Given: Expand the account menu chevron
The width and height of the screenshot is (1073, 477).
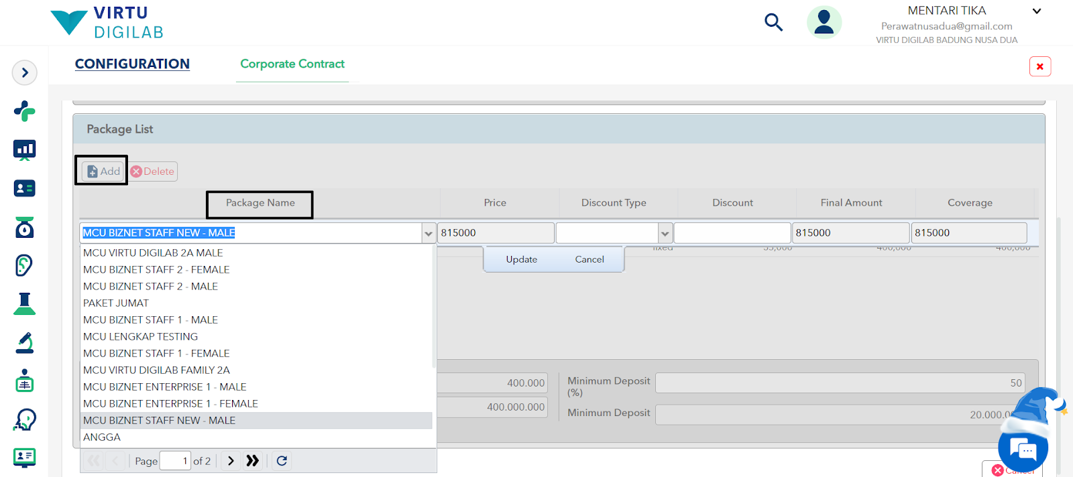Looking at the screenshot, I should click(1037, 11).
